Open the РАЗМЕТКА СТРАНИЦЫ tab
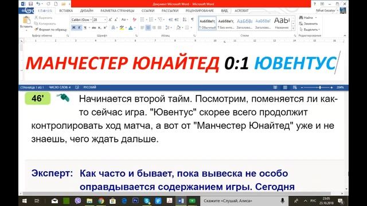This screenshot has width=367, height=206. [117, 11]
